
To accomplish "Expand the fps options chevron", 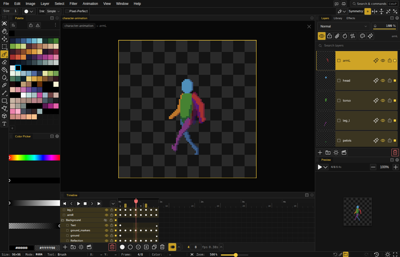I will (x=221, y=247).
